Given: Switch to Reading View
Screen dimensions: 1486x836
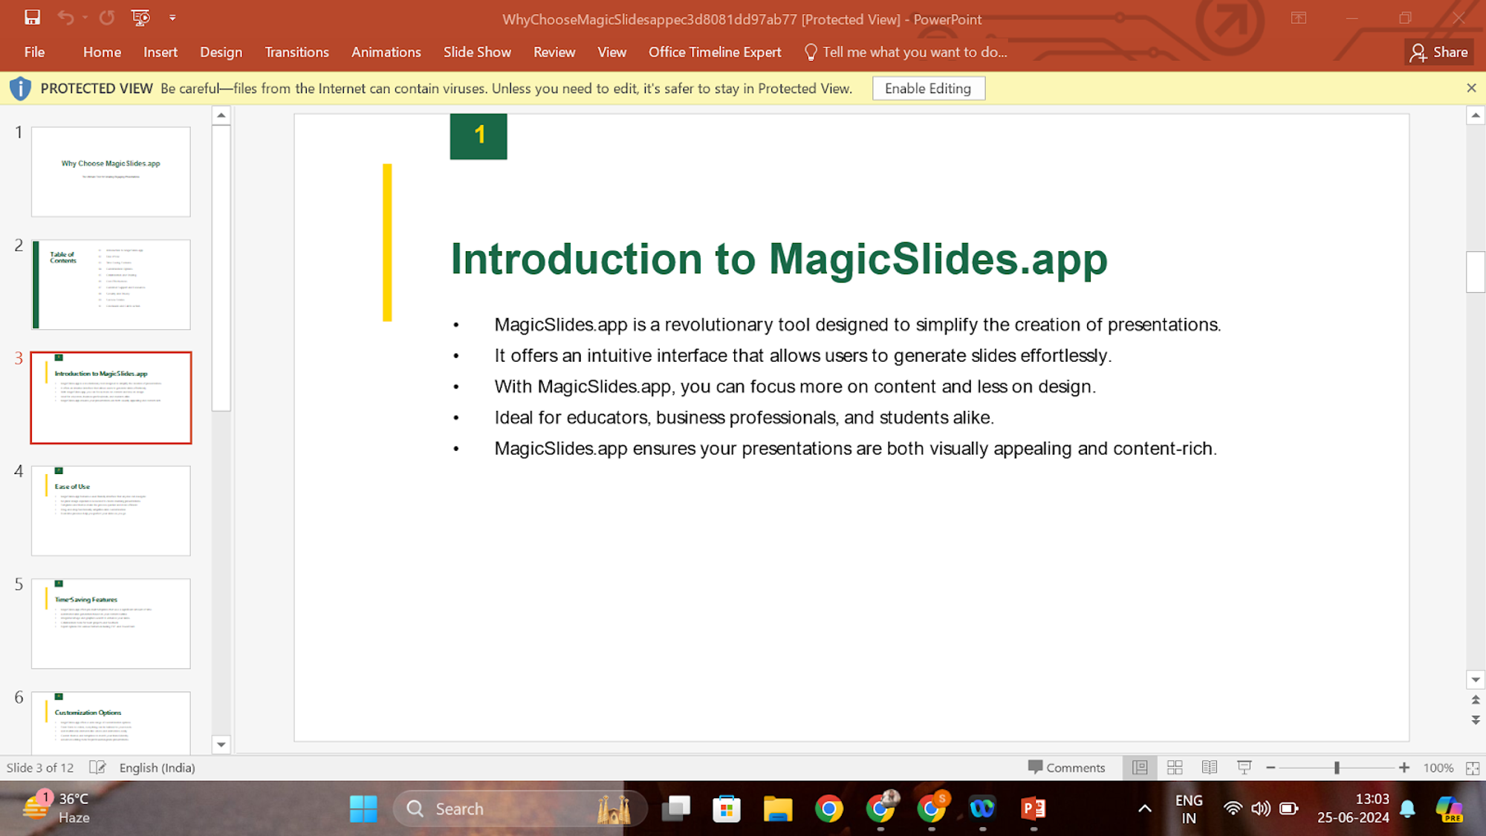Looking at the screenshot, I should (x=1210, y=768).
